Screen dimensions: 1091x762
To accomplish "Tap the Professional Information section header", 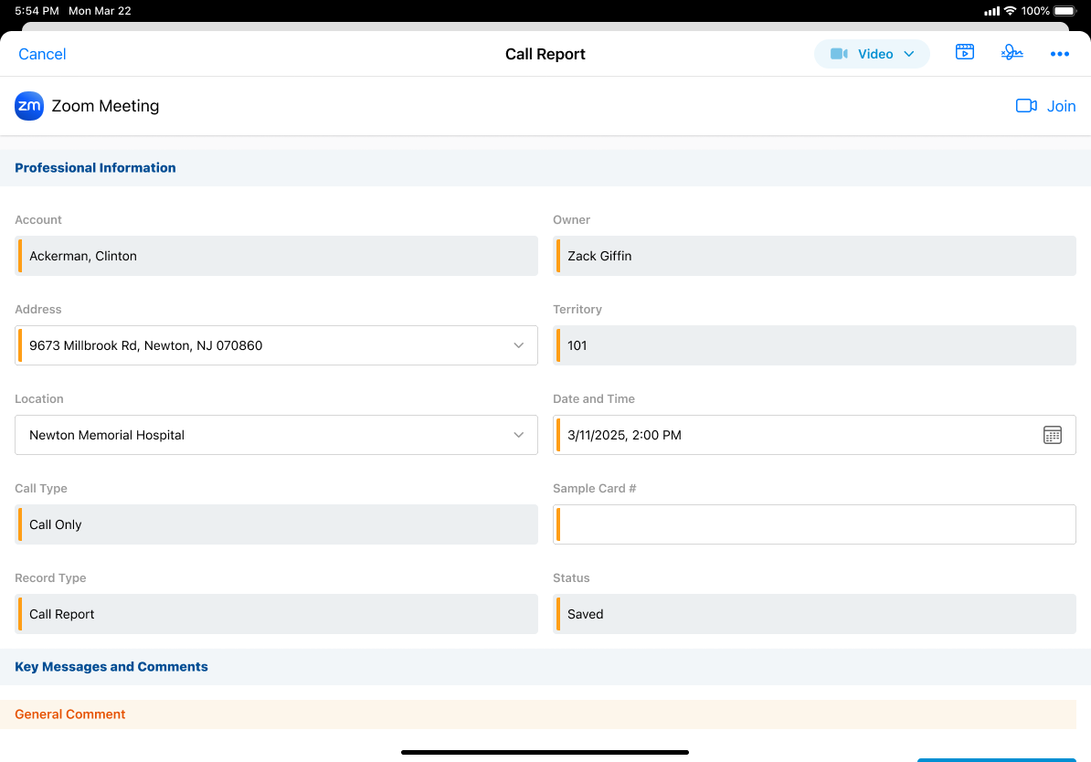I will 95,168.
